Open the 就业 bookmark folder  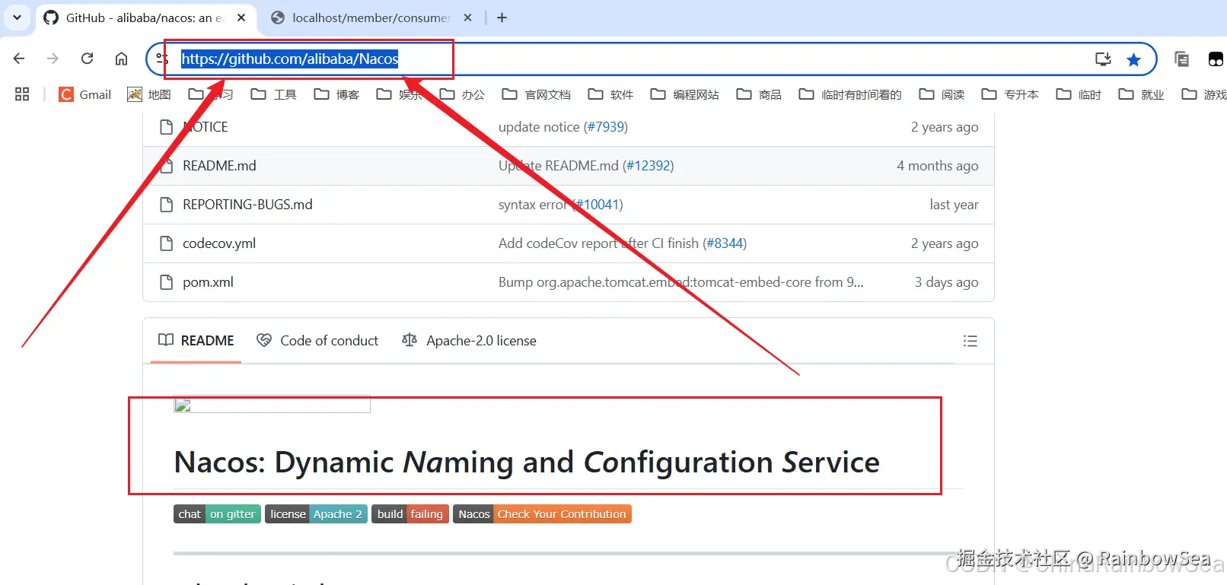(1142, 94)
